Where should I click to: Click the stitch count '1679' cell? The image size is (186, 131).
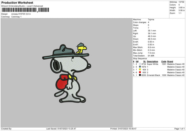click(144, 67)
